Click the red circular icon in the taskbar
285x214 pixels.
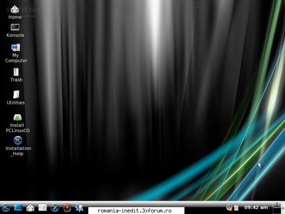pyautogui.click(x=67, y=208)
